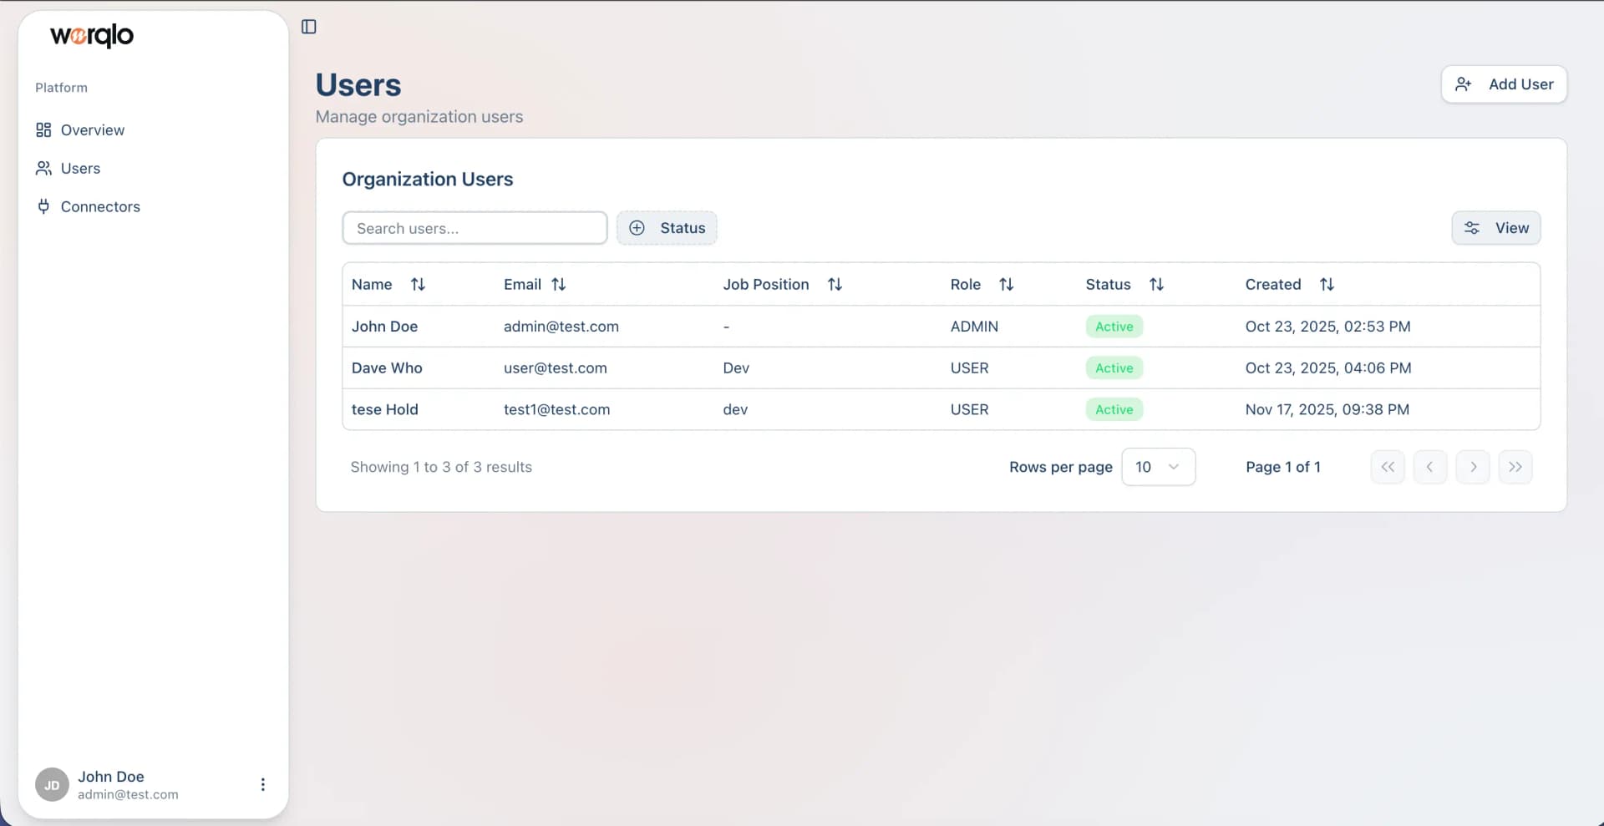The image size is (1604, 826).
Task: Open the View display options
Action: point(1496,228)
